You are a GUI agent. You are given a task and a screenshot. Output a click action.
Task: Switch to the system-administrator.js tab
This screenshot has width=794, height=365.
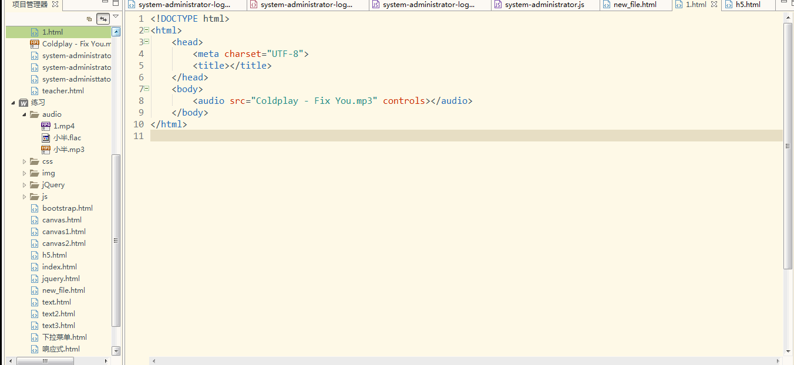click(x=544, y=5)
